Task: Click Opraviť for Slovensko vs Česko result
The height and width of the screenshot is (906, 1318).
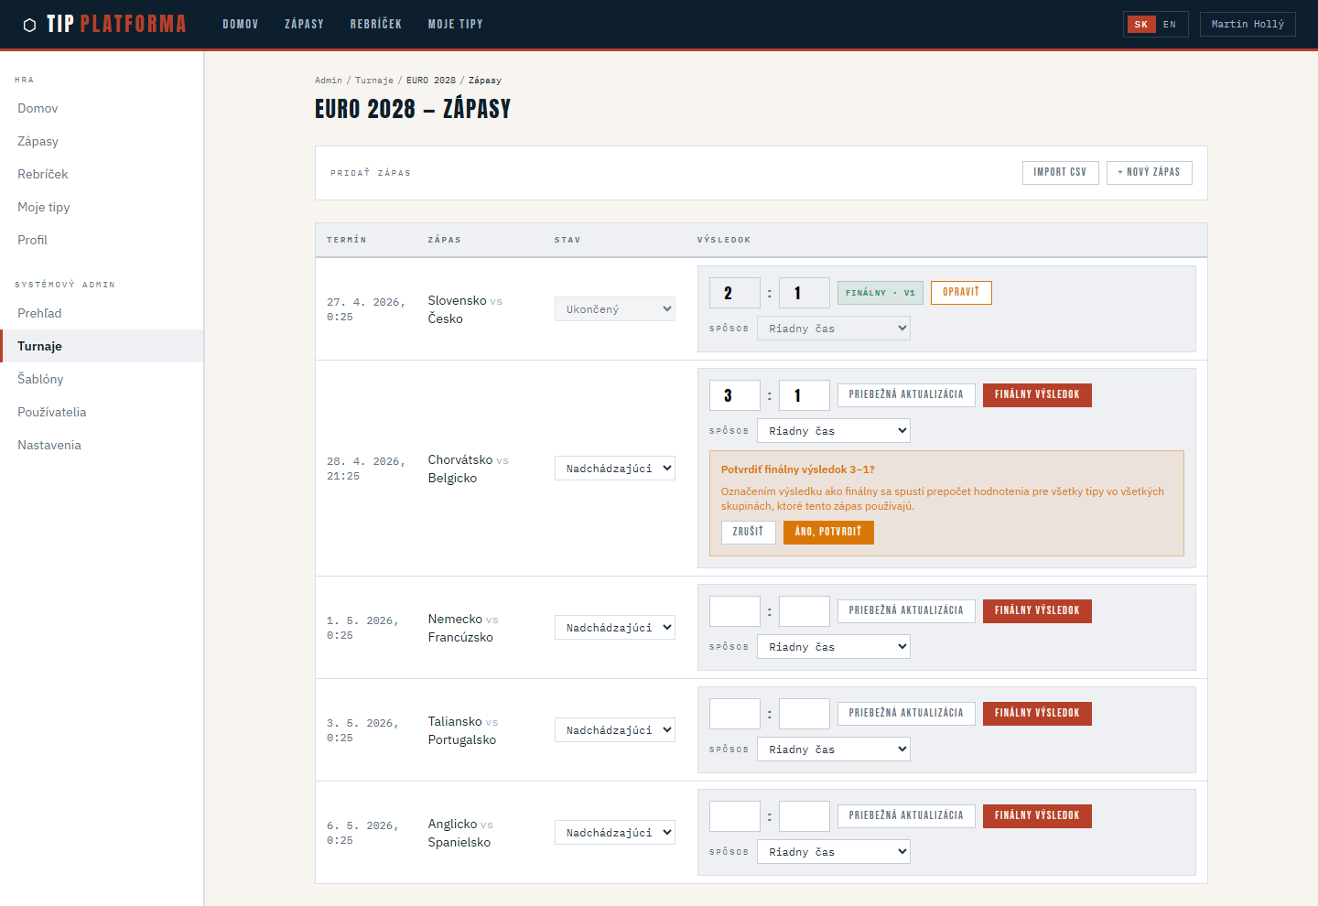Action: [960, 292]
